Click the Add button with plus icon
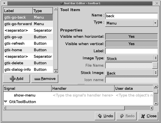 pos(16,79)
